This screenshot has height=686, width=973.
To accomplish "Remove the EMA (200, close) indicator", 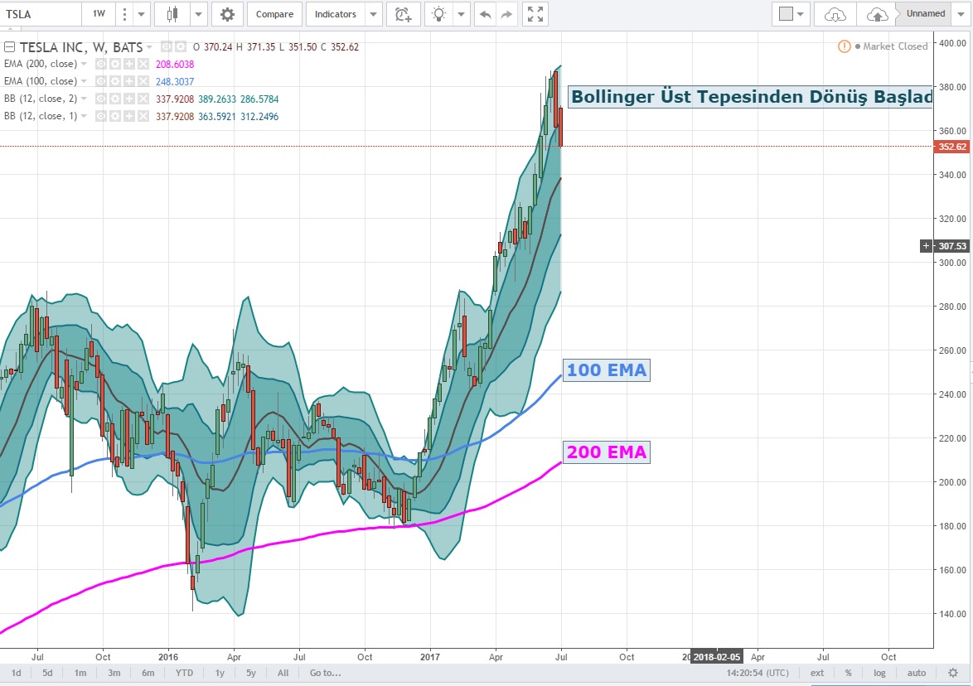I will pos(143,64).
